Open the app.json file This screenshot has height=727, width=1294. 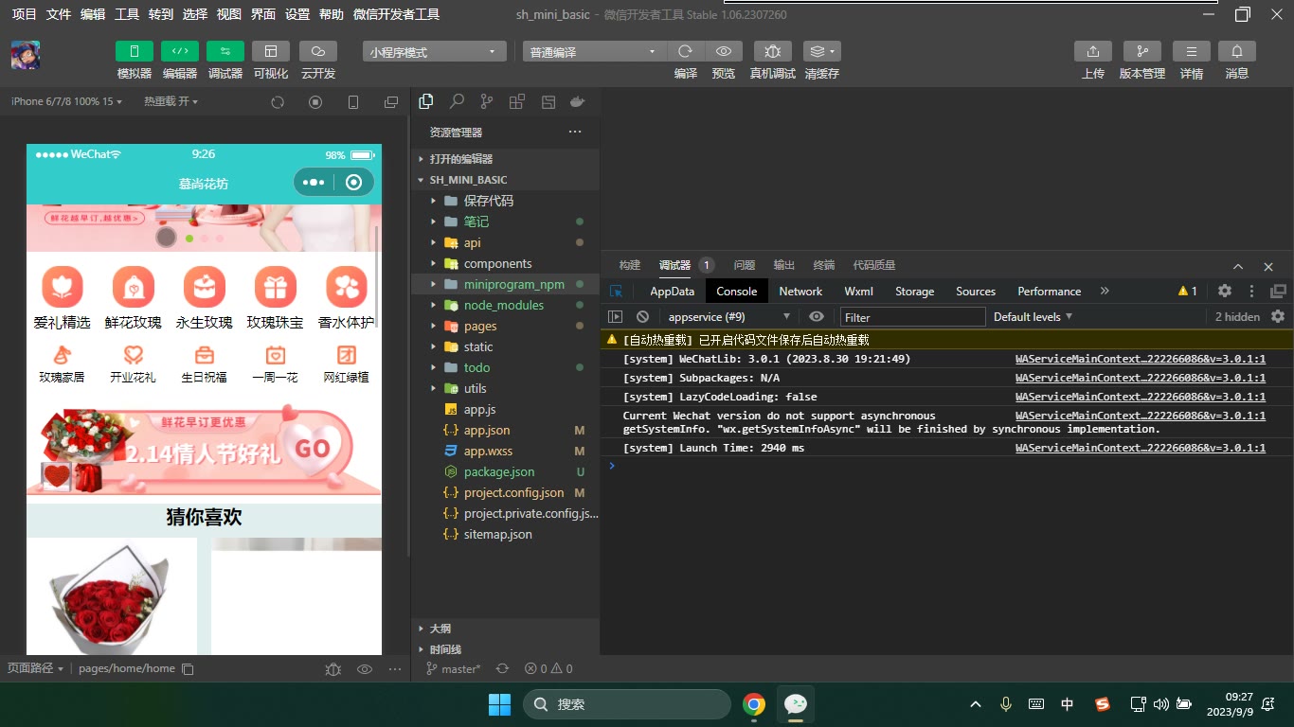point(506,430)
